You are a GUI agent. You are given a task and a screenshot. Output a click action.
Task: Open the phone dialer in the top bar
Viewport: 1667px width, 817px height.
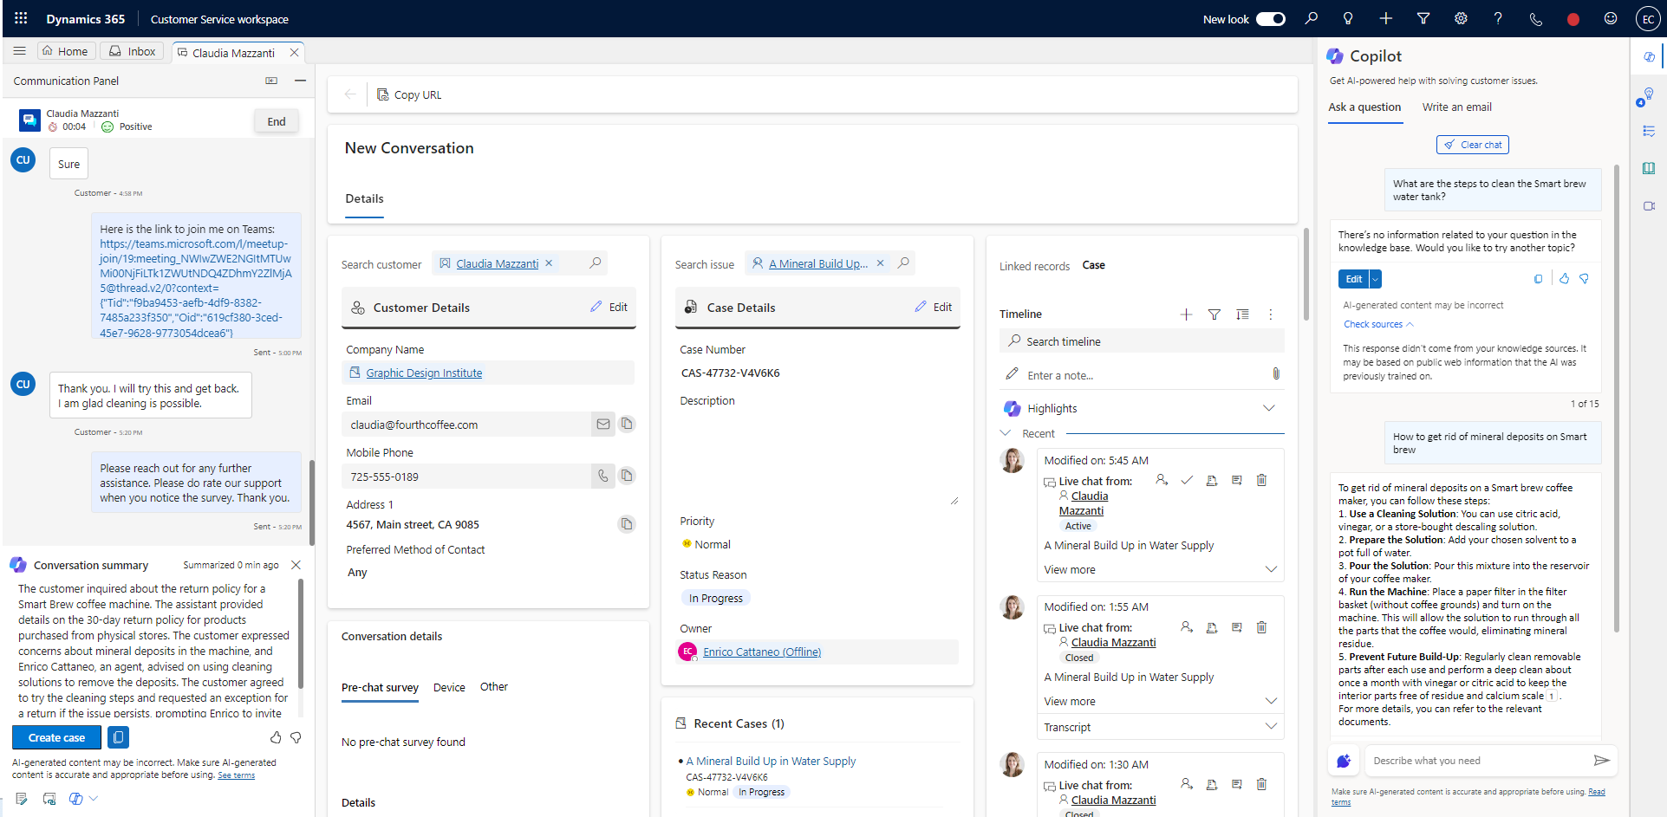1535,18
